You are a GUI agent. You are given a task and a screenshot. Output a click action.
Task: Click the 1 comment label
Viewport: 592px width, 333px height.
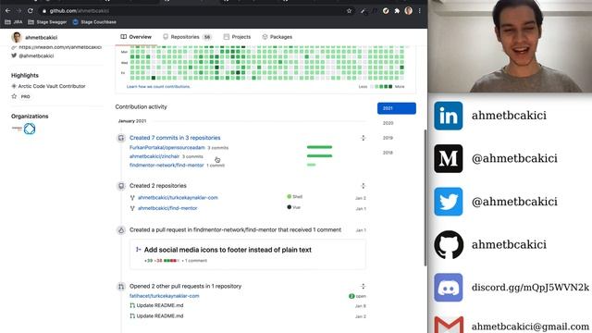194,261
